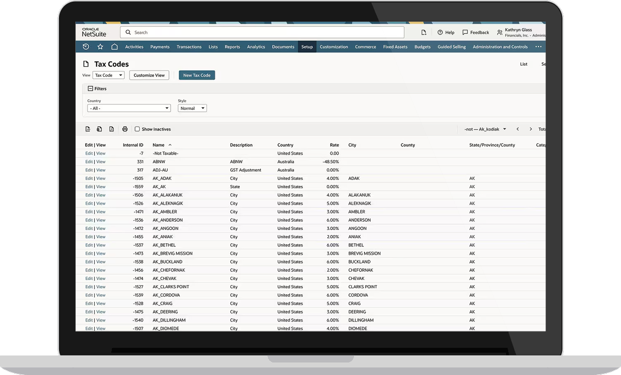This screenshot has width=621, height=375.
Task: Export the list as CSV
Action: (88, 129)
